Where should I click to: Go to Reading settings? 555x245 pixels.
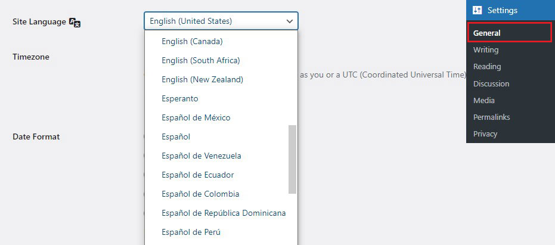[487, 67]
